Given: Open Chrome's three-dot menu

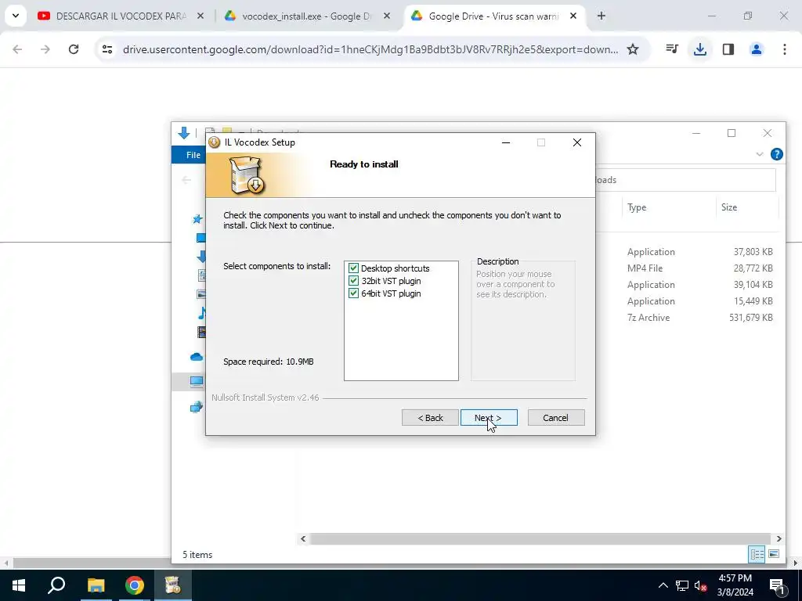Looking at the screenshot, I should click(784, 49).
